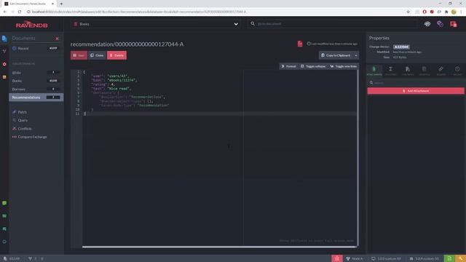Screen dimensions: 466x262
Task: Click the red document icon beside last modified
Action: [300, 44]
